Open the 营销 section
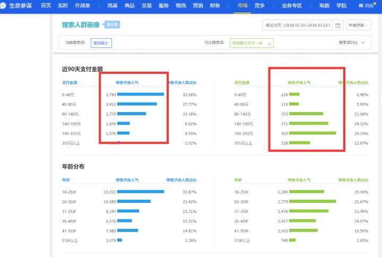The height and width of the screenshot is (257, 382). click(x=198, y=5)
